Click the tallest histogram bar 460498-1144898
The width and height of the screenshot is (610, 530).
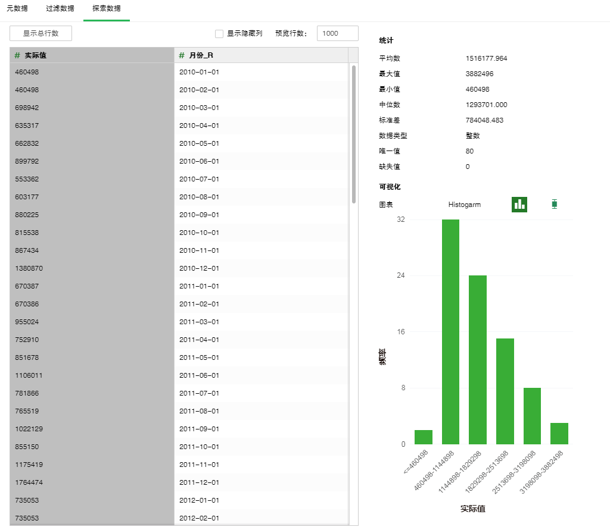click(x=450, y=331)
